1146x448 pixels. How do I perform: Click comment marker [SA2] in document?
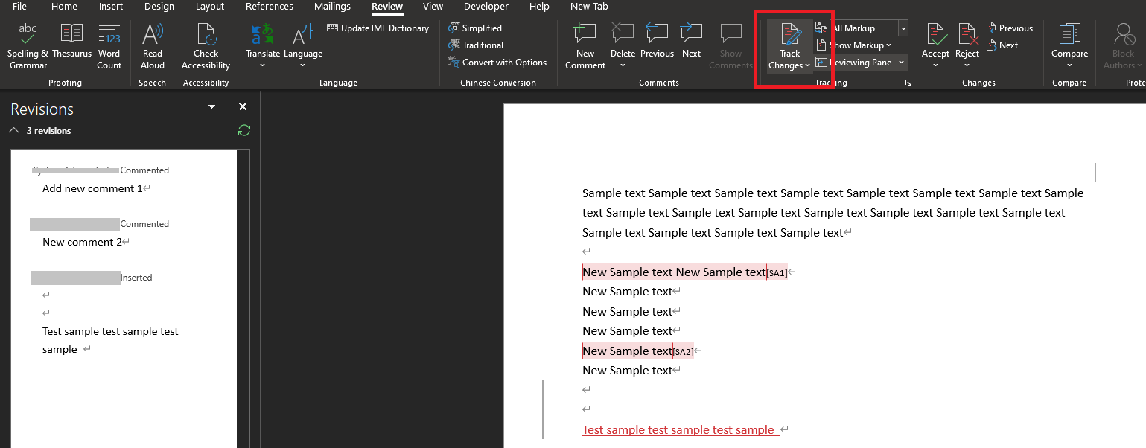pos(684,352)
